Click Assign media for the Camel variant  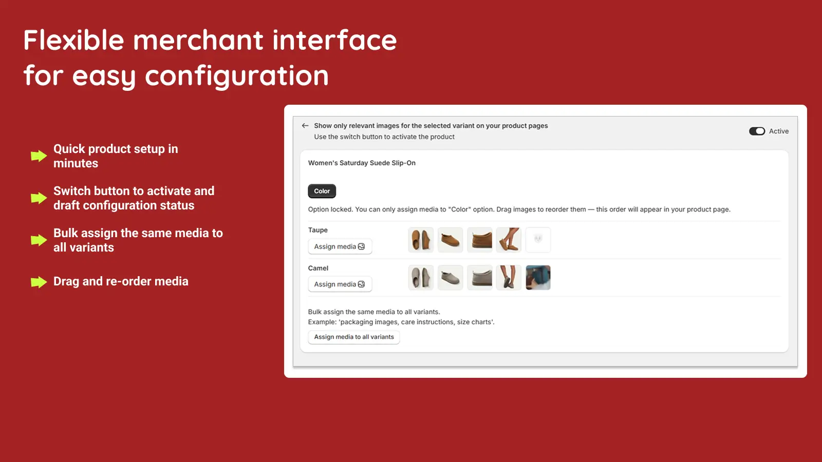340,284
